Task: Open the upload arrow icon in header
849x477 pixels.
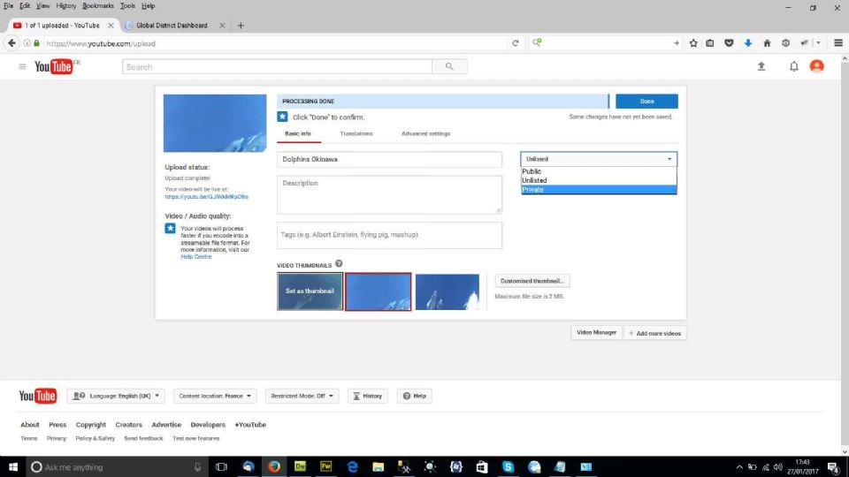Action: 761,66
